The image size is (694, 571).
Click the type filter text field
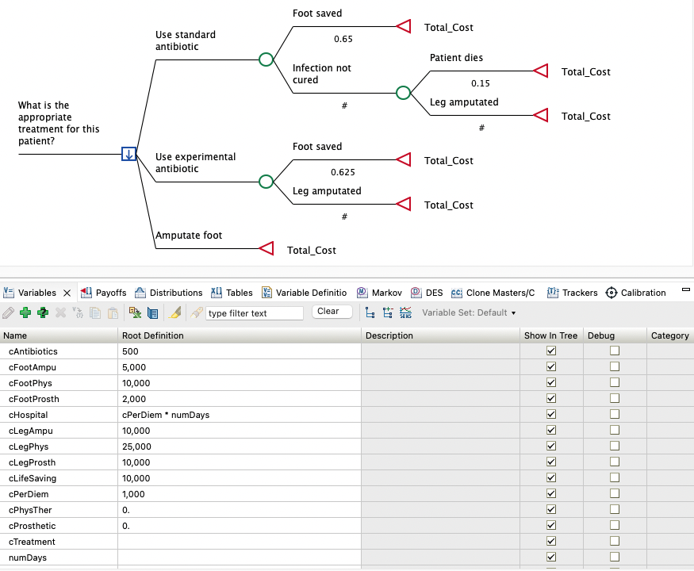pyautogui.click(x=255, y=312)
